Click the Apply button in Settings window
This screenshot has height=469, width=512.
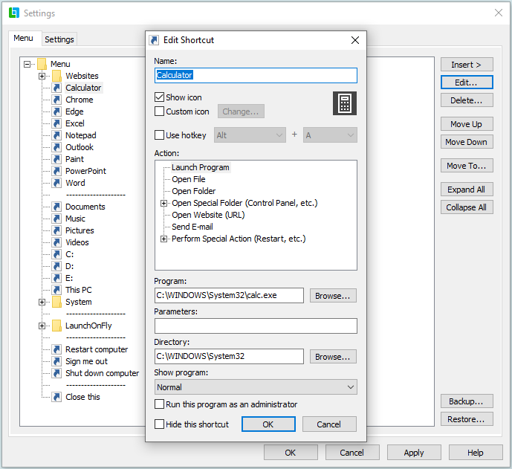tap(414, 453)
